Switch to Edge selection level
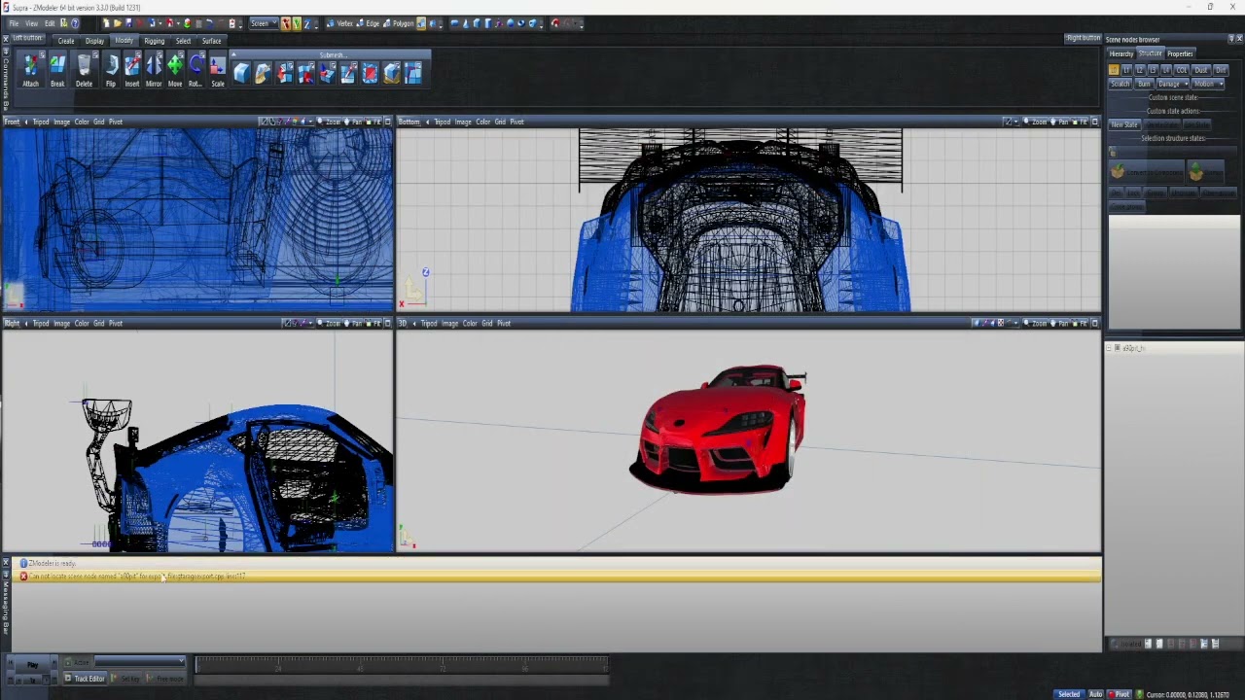This screenshot has height=700, width=1245. [x=368, y=23]
